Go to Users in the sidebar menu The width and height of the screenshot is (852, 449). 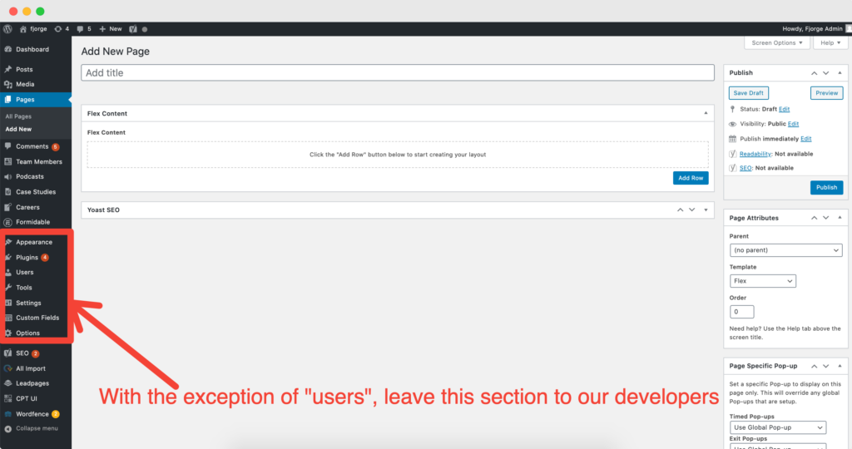[x=25, y=273]
